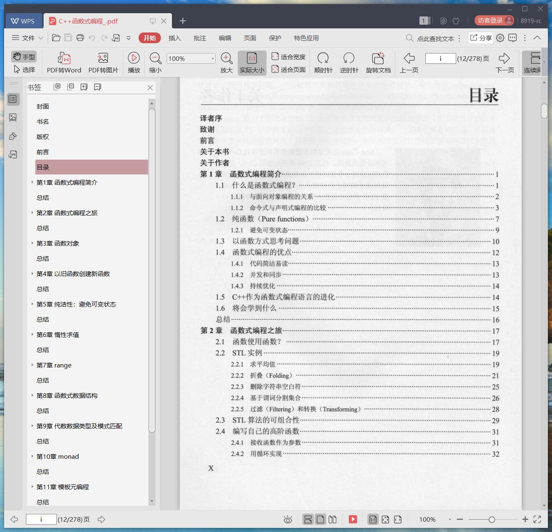
Task: Rotate page counterclockwise (逆时针)
Action: pyautogui.click(x=349, y=63)
